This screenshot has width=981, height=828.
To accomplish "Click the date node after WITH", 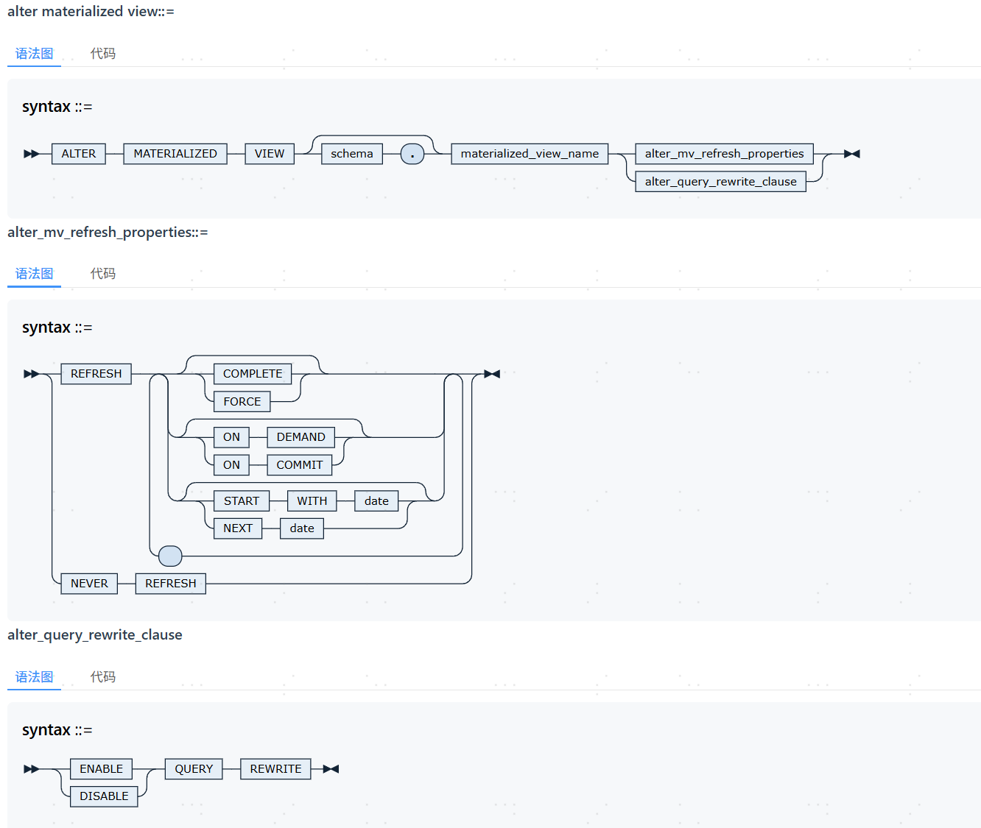I will 376,501.
